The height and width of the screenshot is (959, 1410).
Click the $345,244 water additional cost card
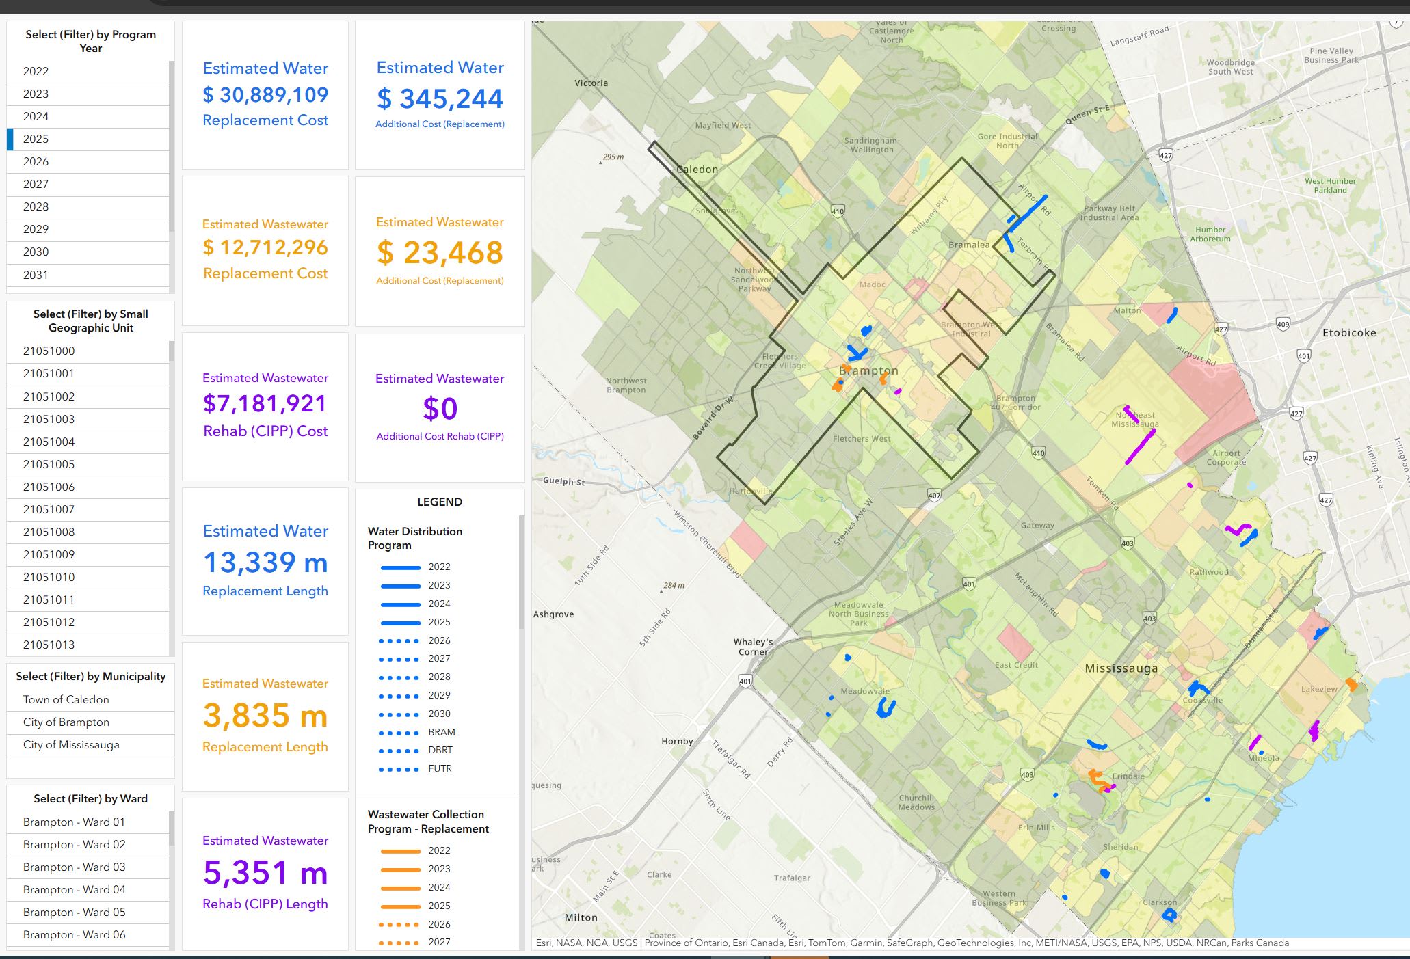[440, 95]
